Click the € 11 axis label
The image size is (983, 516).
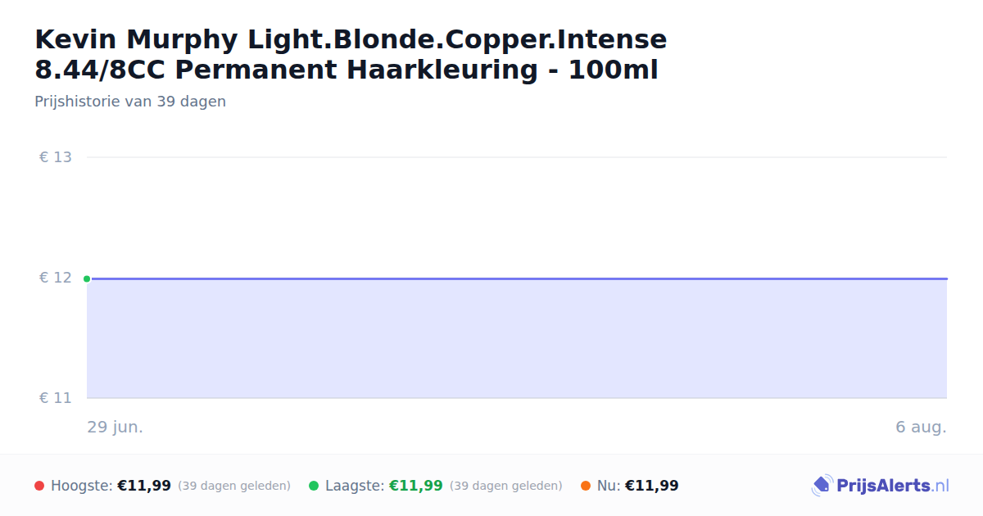56,398
